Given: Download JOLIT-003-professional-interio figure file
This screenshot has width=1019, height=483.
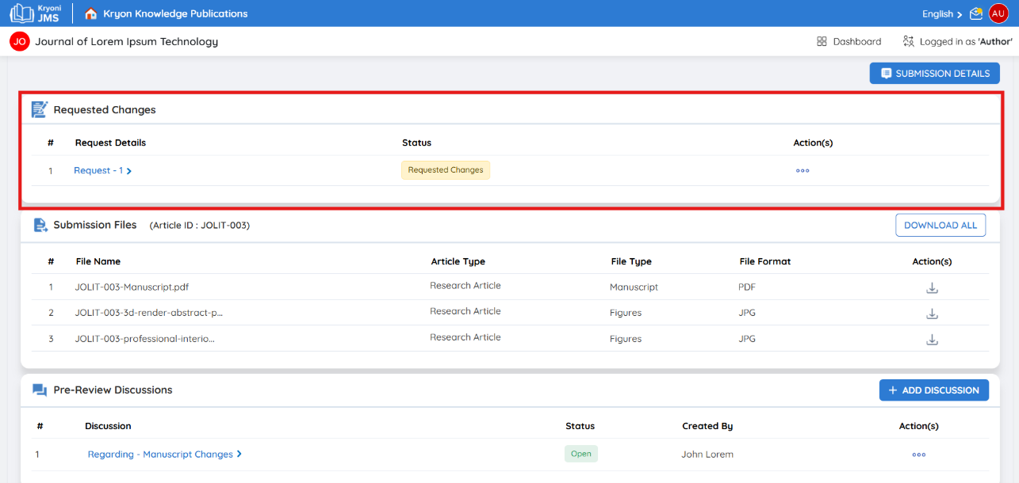Looking at the screenshot, I should (x=933, y=340).
